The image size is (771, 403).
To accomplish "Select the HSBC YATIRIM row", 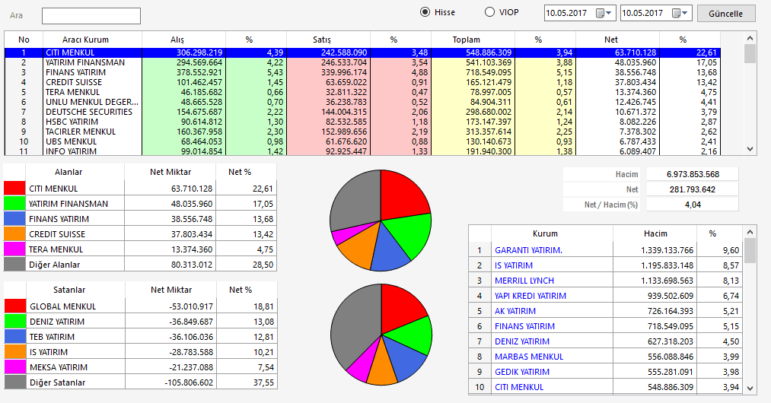I will (362, 122).
